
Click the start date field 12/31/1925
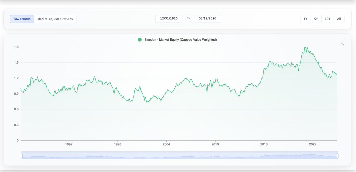(x=169, y=19)
